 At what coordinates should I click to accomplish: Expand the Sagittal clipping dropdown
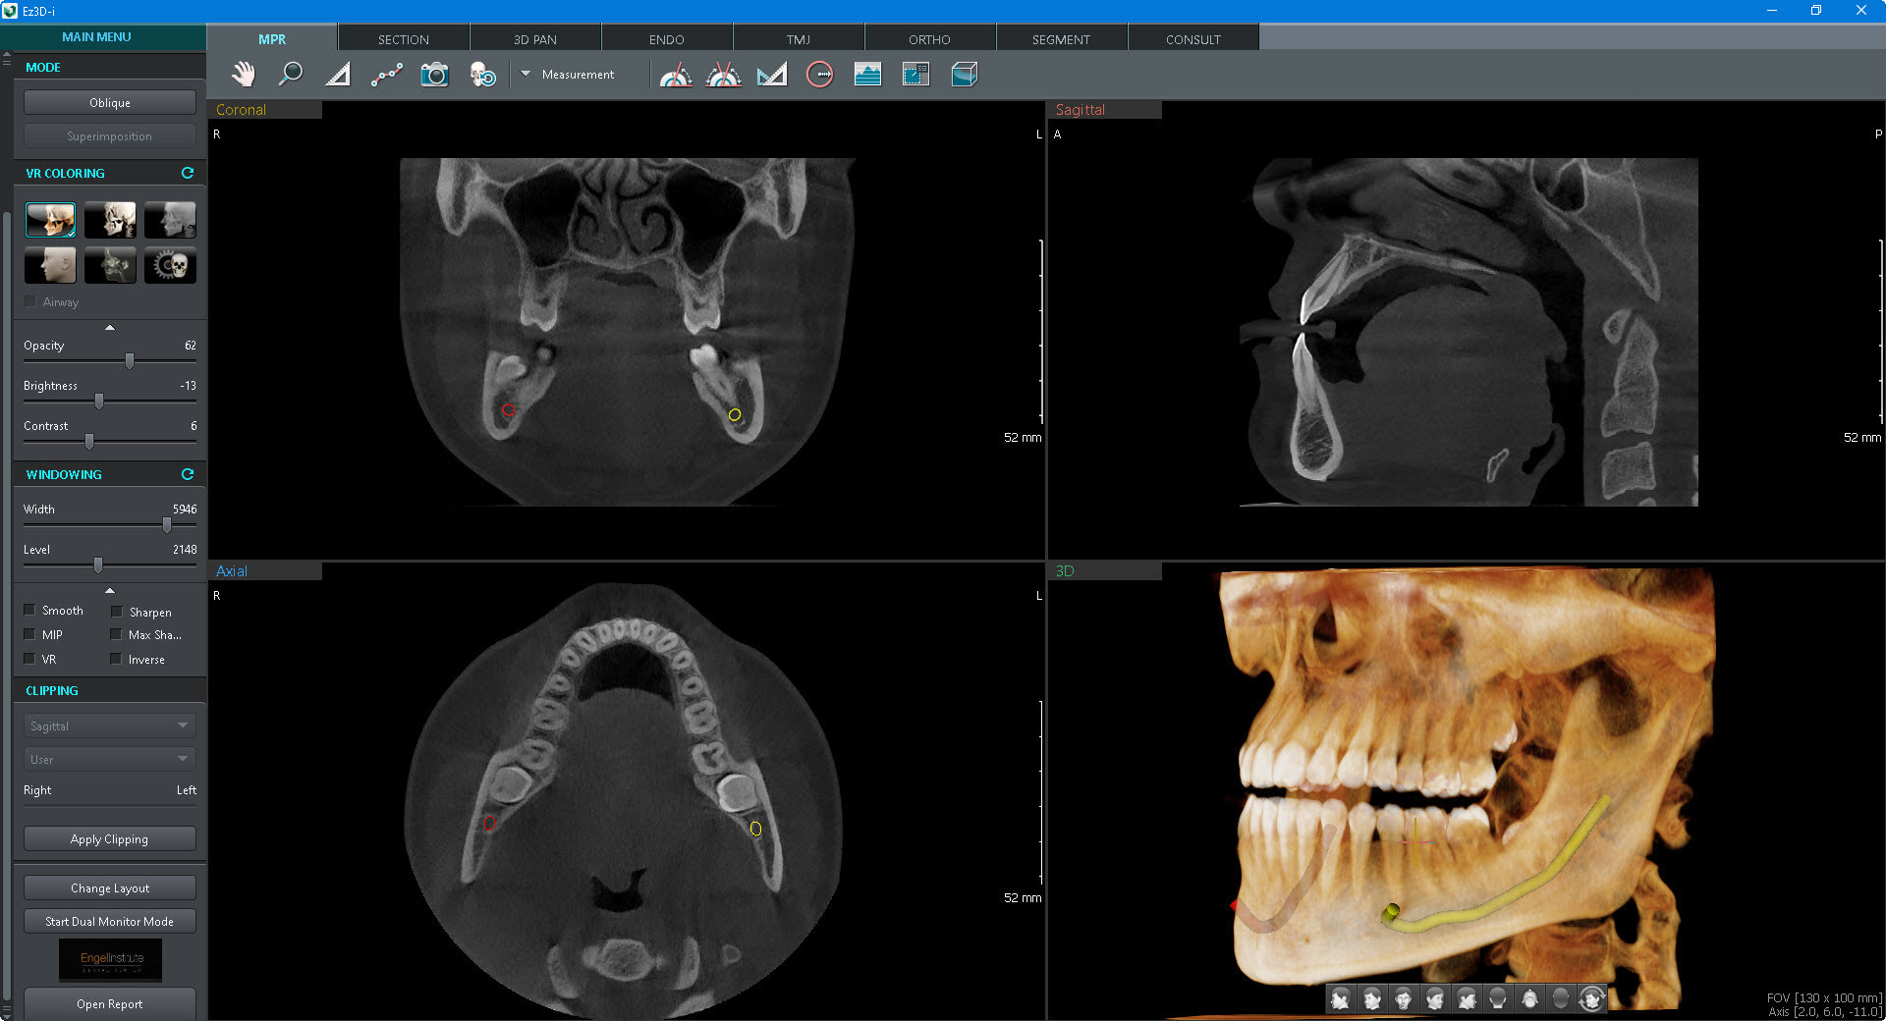click(x=109, y=726)
